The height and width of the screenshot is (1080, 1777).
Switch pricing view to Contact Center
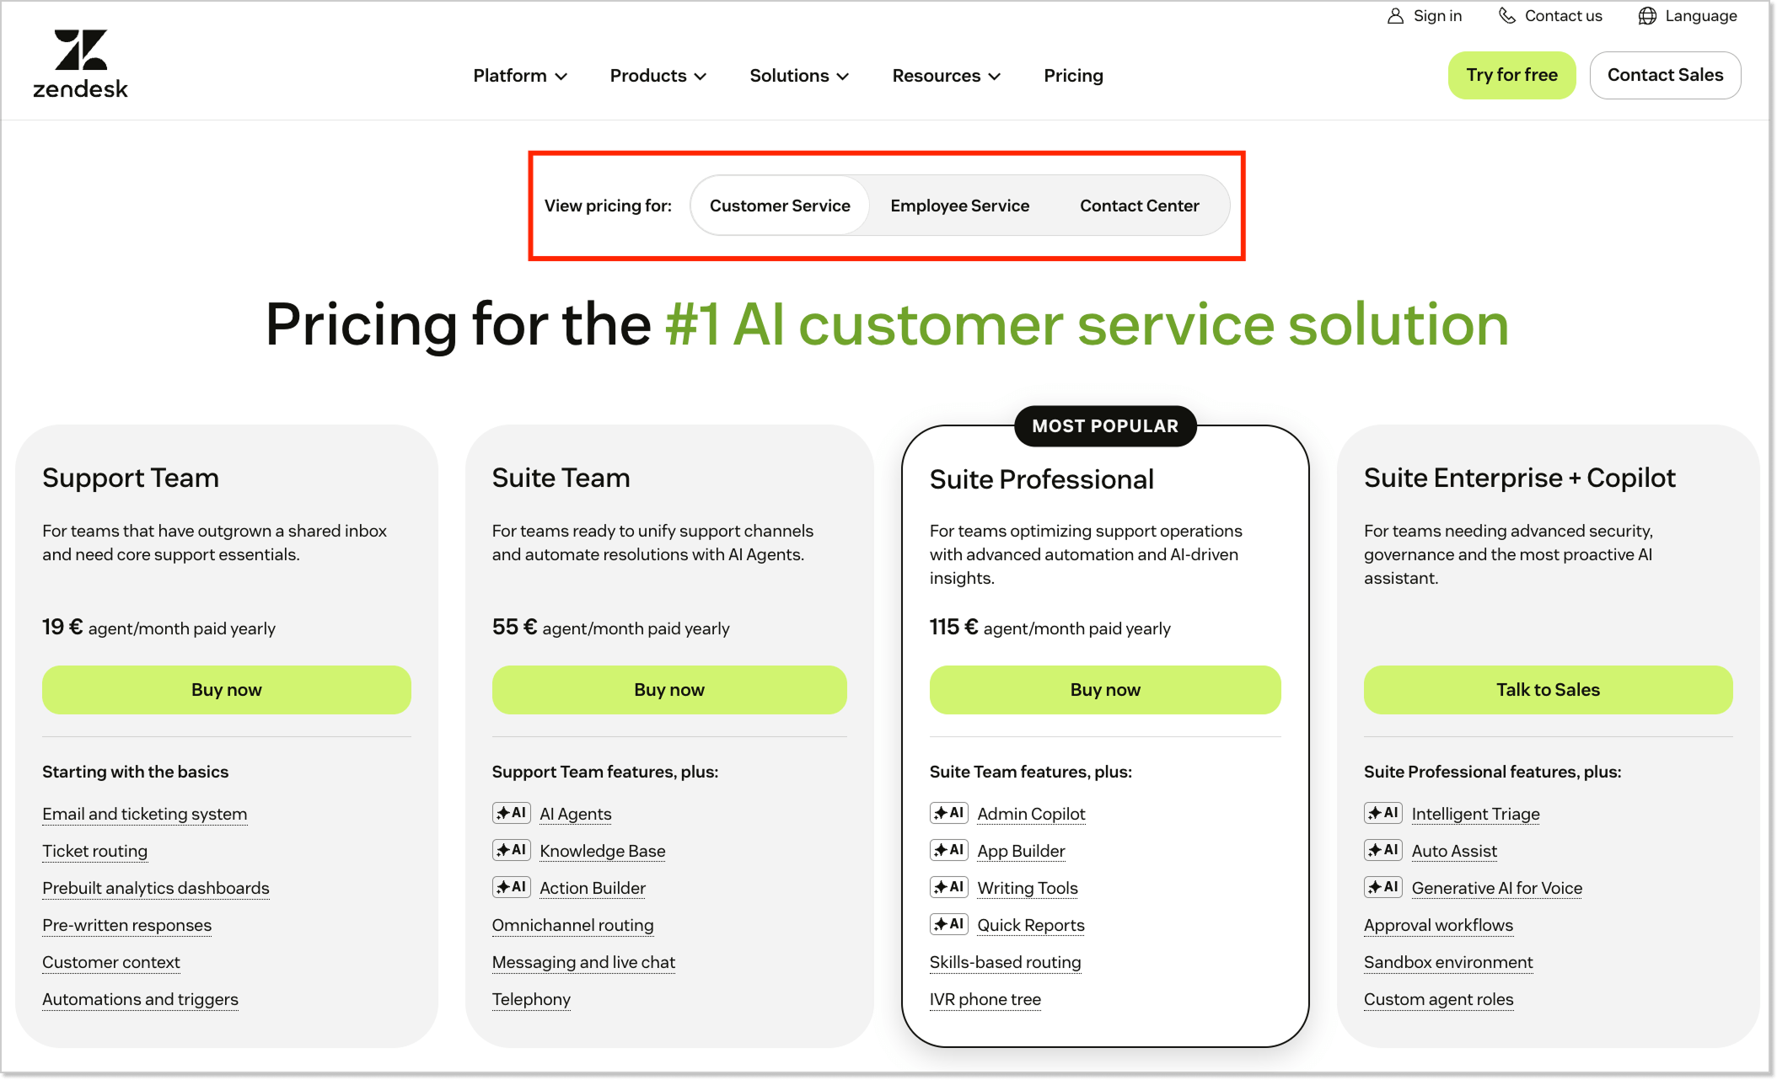pos(1140,206)
